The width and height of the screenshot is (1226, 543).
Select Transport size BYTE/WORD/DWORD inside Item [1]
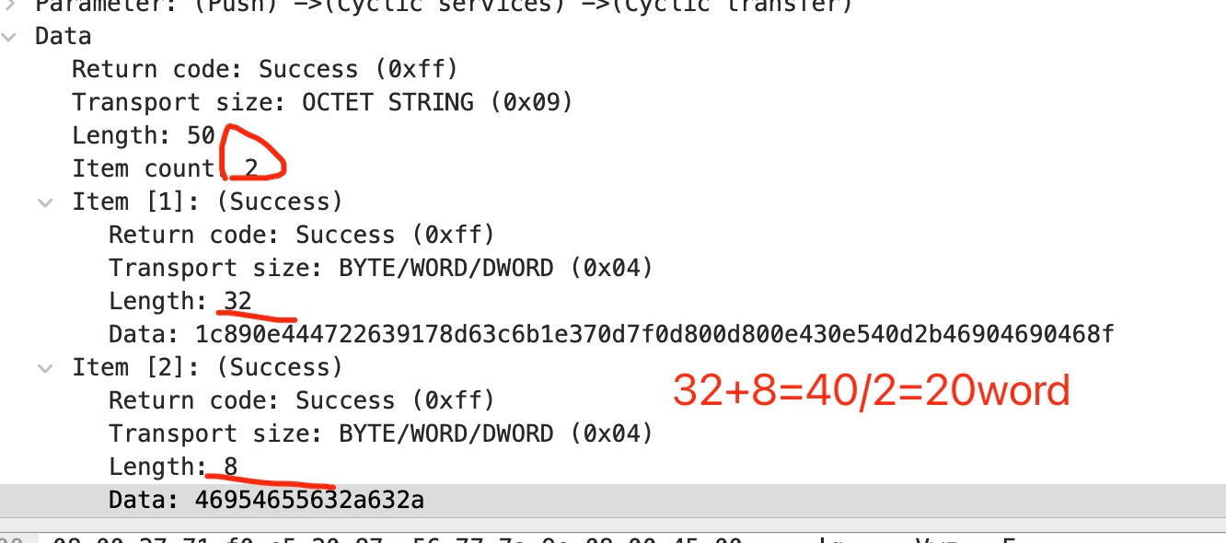(380, 269)
